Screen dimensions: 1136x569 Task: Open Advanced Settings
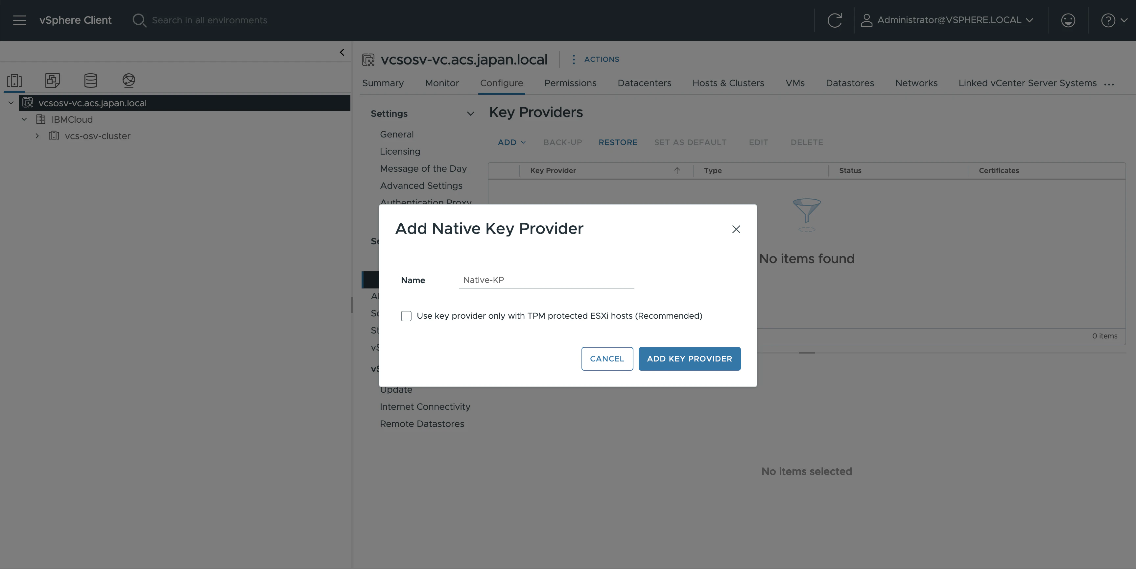click(x=421, y=186)
